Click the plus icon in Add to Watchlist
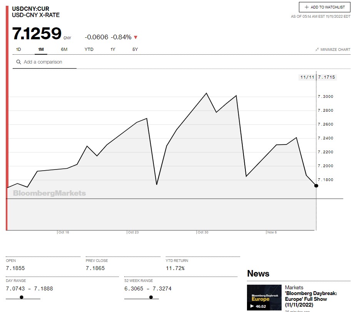357x312 pixels. click(307, 7)
